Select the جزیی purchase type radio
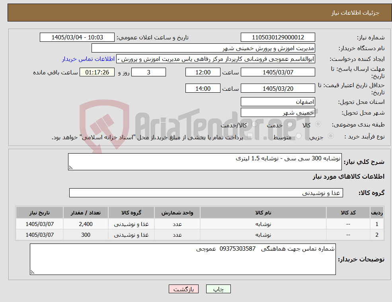Viewport: 392px width, 302px height. pos(330,136)
